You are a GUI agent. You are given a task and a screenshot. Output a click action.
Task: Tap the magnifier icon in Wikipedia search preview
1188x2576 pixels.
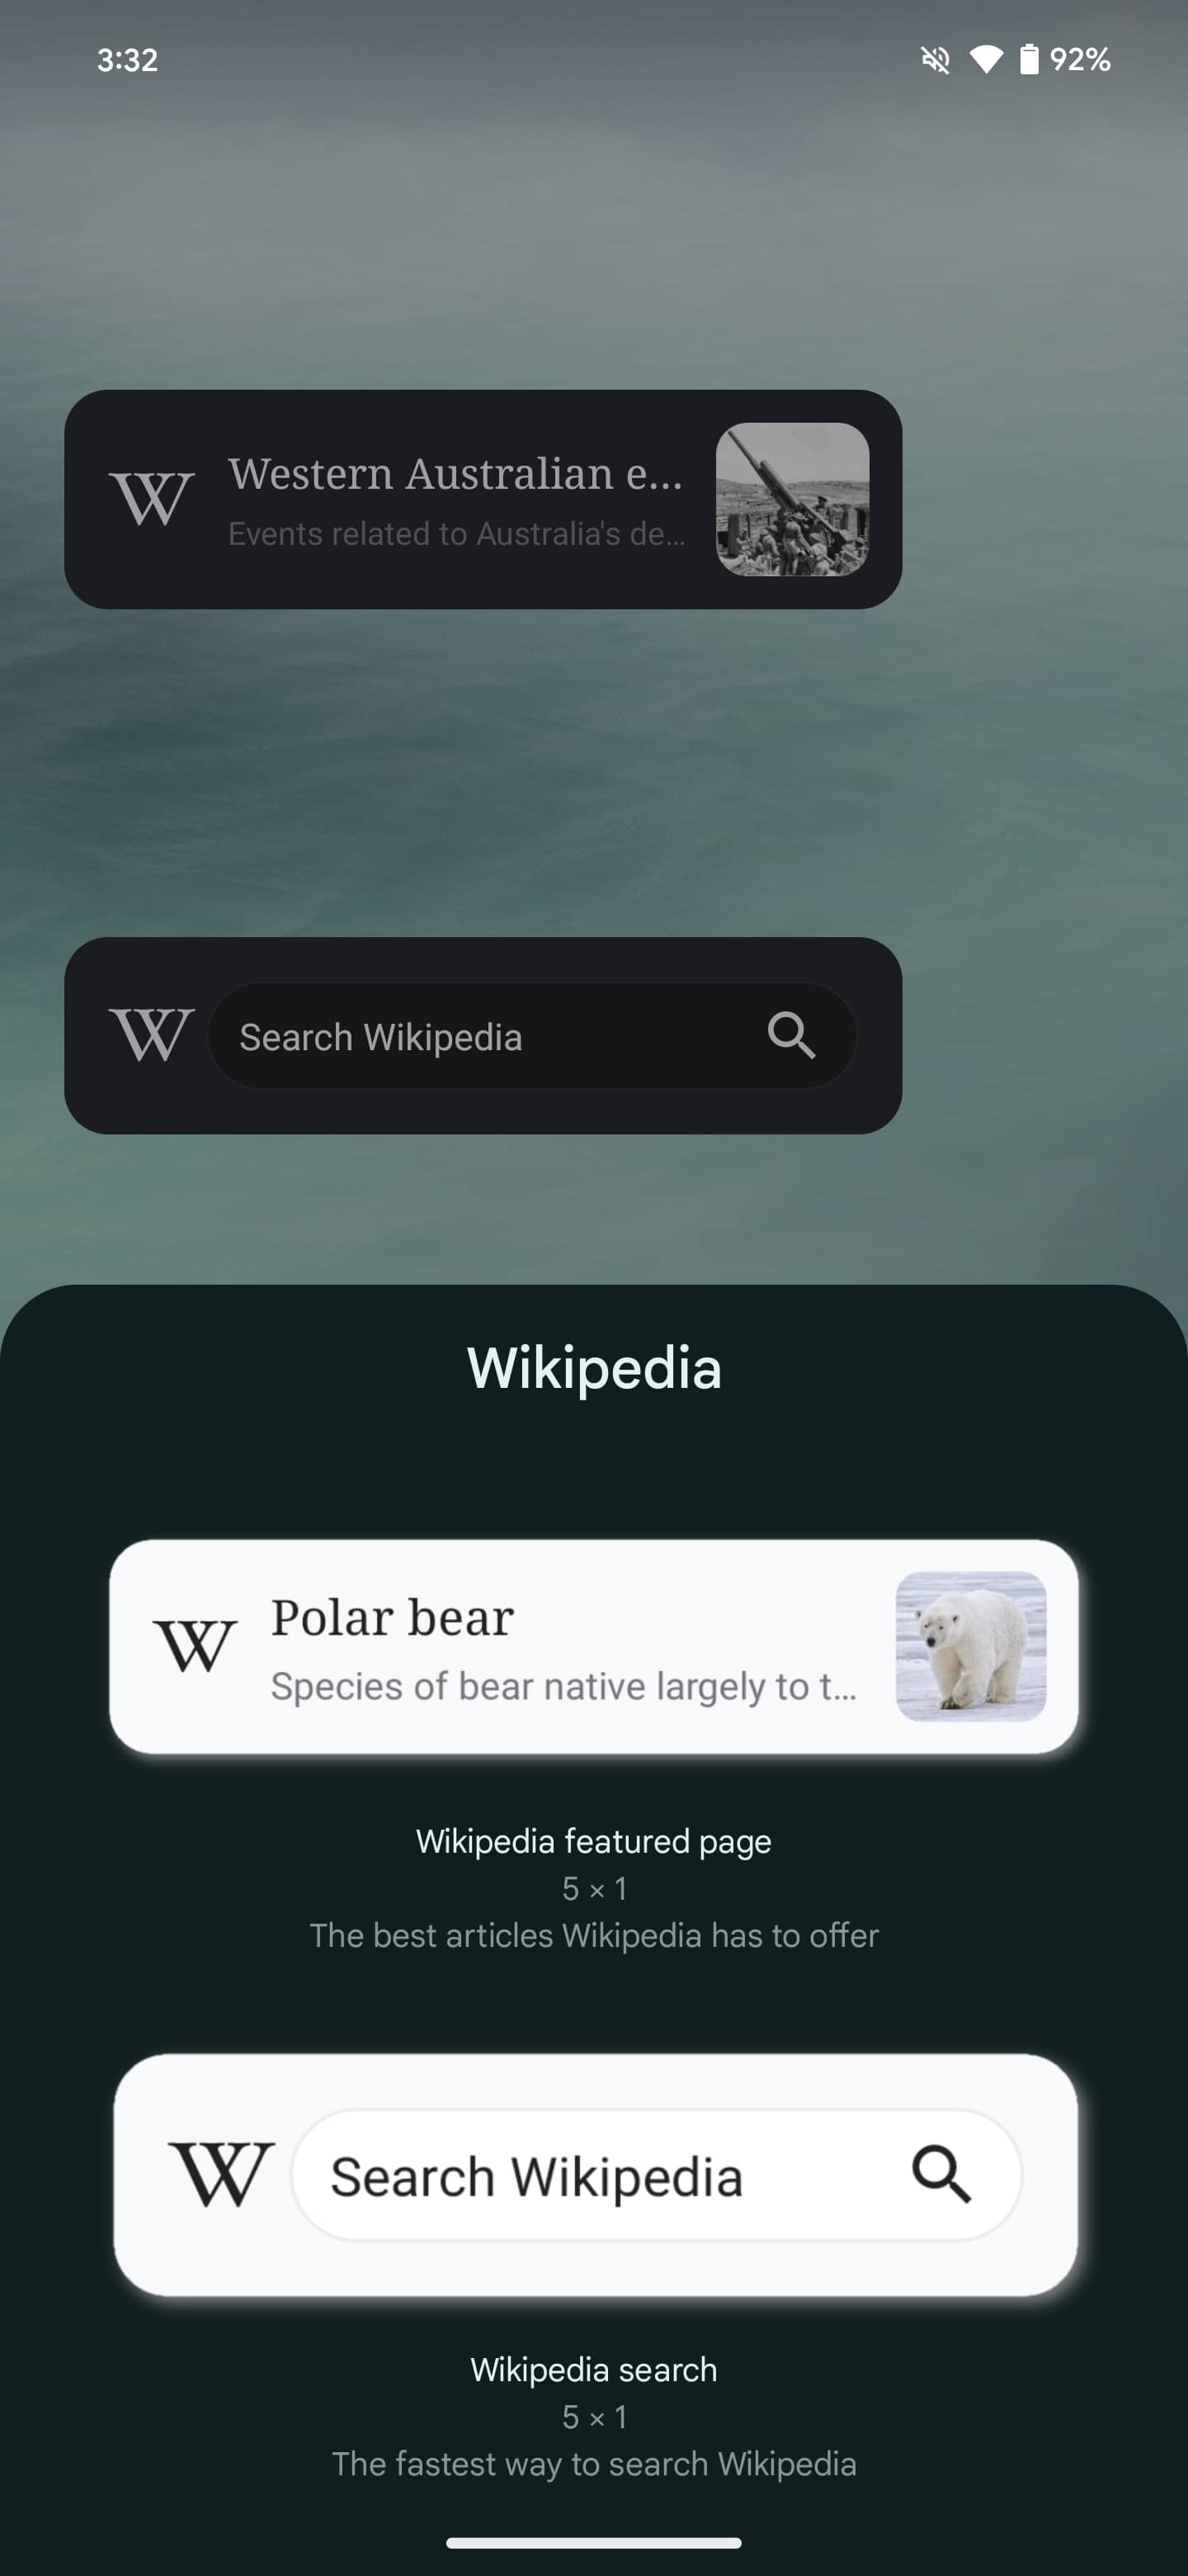pos(941,2174)
